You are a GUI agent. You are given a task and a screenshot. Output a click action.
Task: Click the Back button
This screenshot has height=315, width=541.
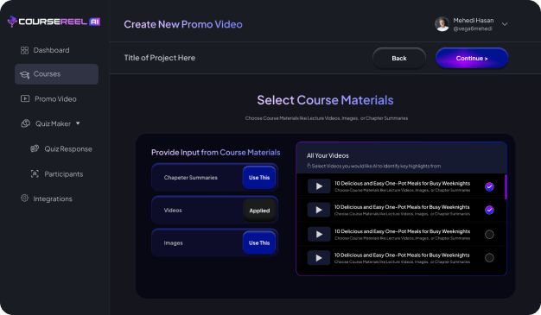(x=399, y=58)
